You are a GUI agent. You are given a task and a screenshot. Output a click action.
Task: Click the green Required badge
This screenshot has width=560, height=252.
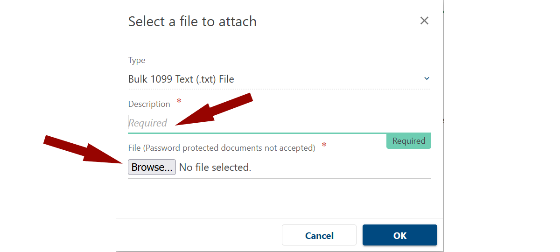pos(408,141)
